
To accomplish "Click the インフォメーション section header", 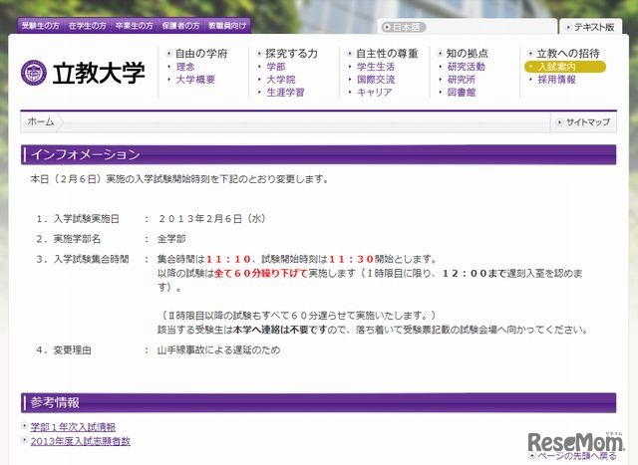I will (319, 154).
